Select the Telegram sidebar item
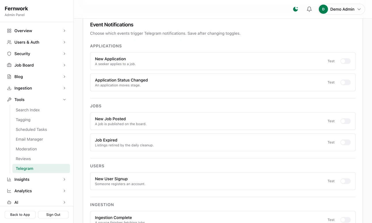 click(x=41, y=168)
